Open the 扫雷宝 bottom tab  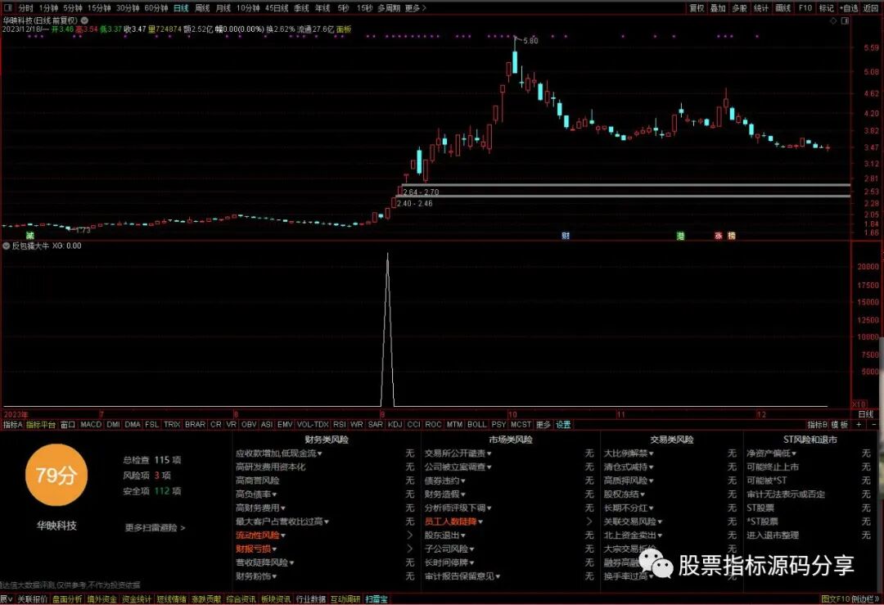(377, 598)
